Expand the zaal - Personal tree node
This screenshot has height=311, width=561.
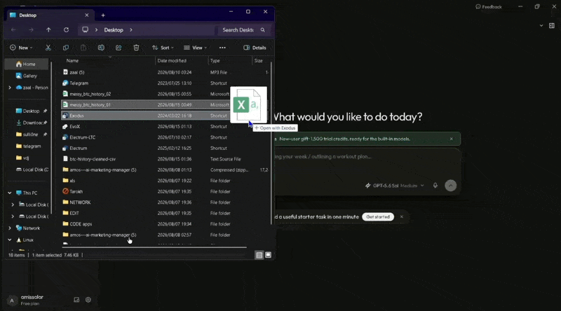pyautogui.click(x=10, y=88)
